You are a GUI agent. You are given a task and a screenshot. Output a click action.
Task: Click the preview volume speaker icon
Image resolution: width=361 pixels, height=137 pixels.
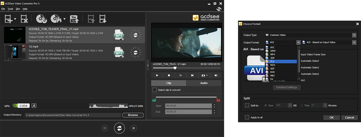pyautogui.click(x=216, y=75)
